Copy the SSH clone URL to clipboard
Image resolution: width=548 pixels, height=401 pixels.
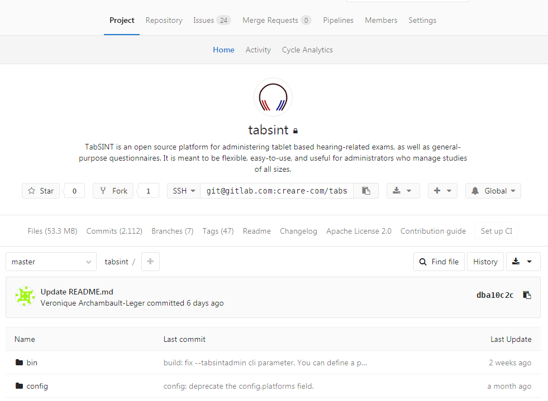point(366,191)
